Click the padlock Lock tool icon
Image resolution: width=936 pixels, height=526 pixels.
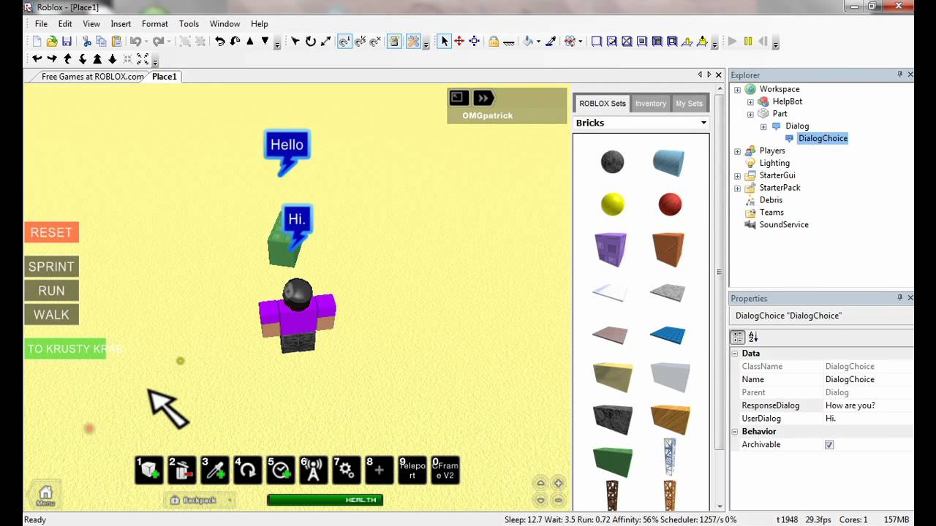[494, 42]
